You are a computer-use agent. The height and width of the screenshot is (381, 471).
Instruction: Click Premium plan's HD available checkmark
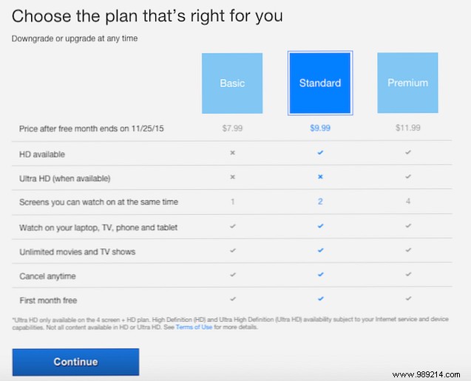pyautogui.click(x=407, y=153)
